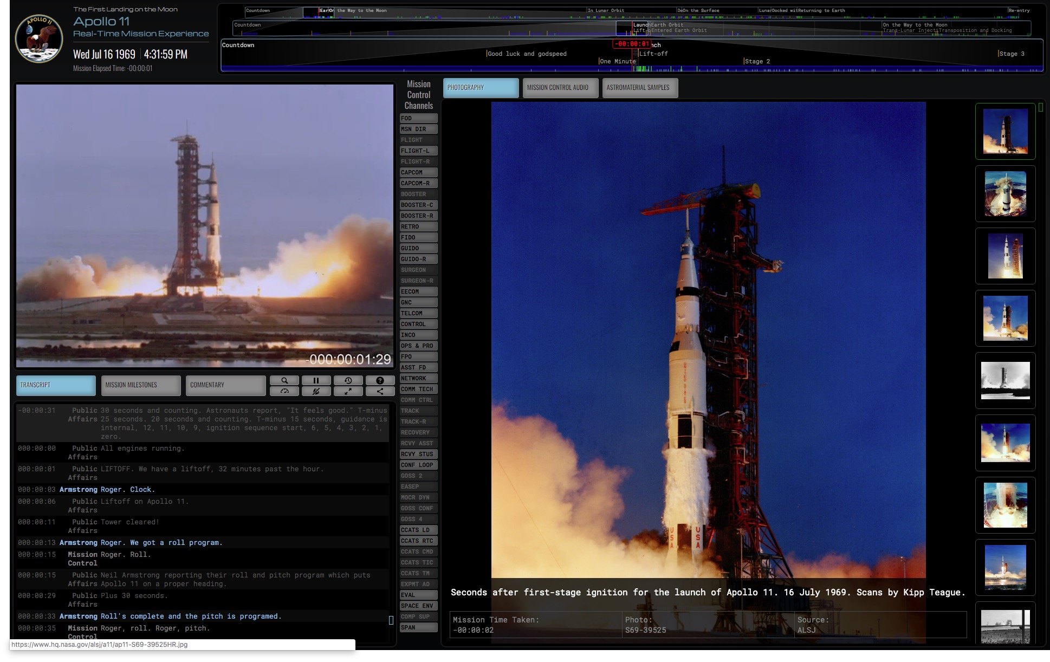The height and width of the screenshot is (662, 1050).
Task: Click the clock history jump-to-time icon
Action: 348,380
